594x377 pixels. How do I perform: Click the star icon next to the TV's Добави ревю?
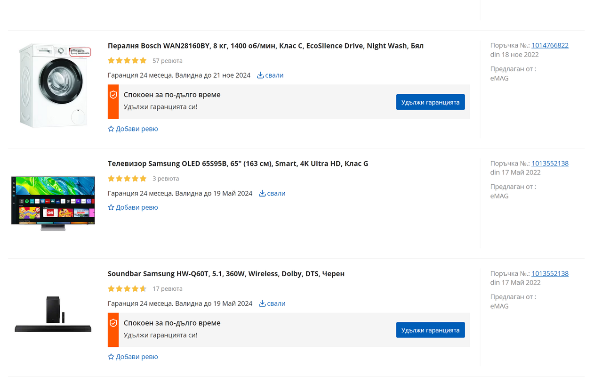[111, 207]
